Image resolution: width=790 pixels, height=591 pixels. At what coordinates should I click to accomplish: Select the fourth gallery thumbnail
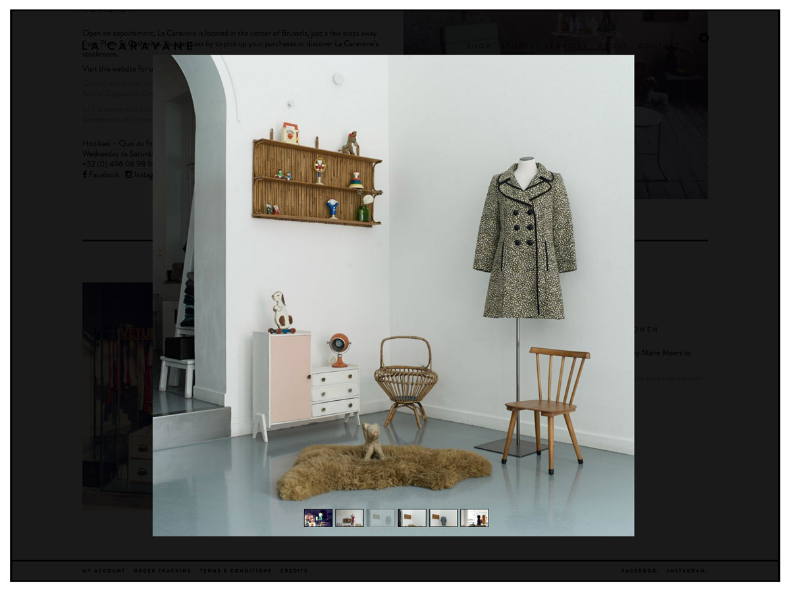pos(412,518)
